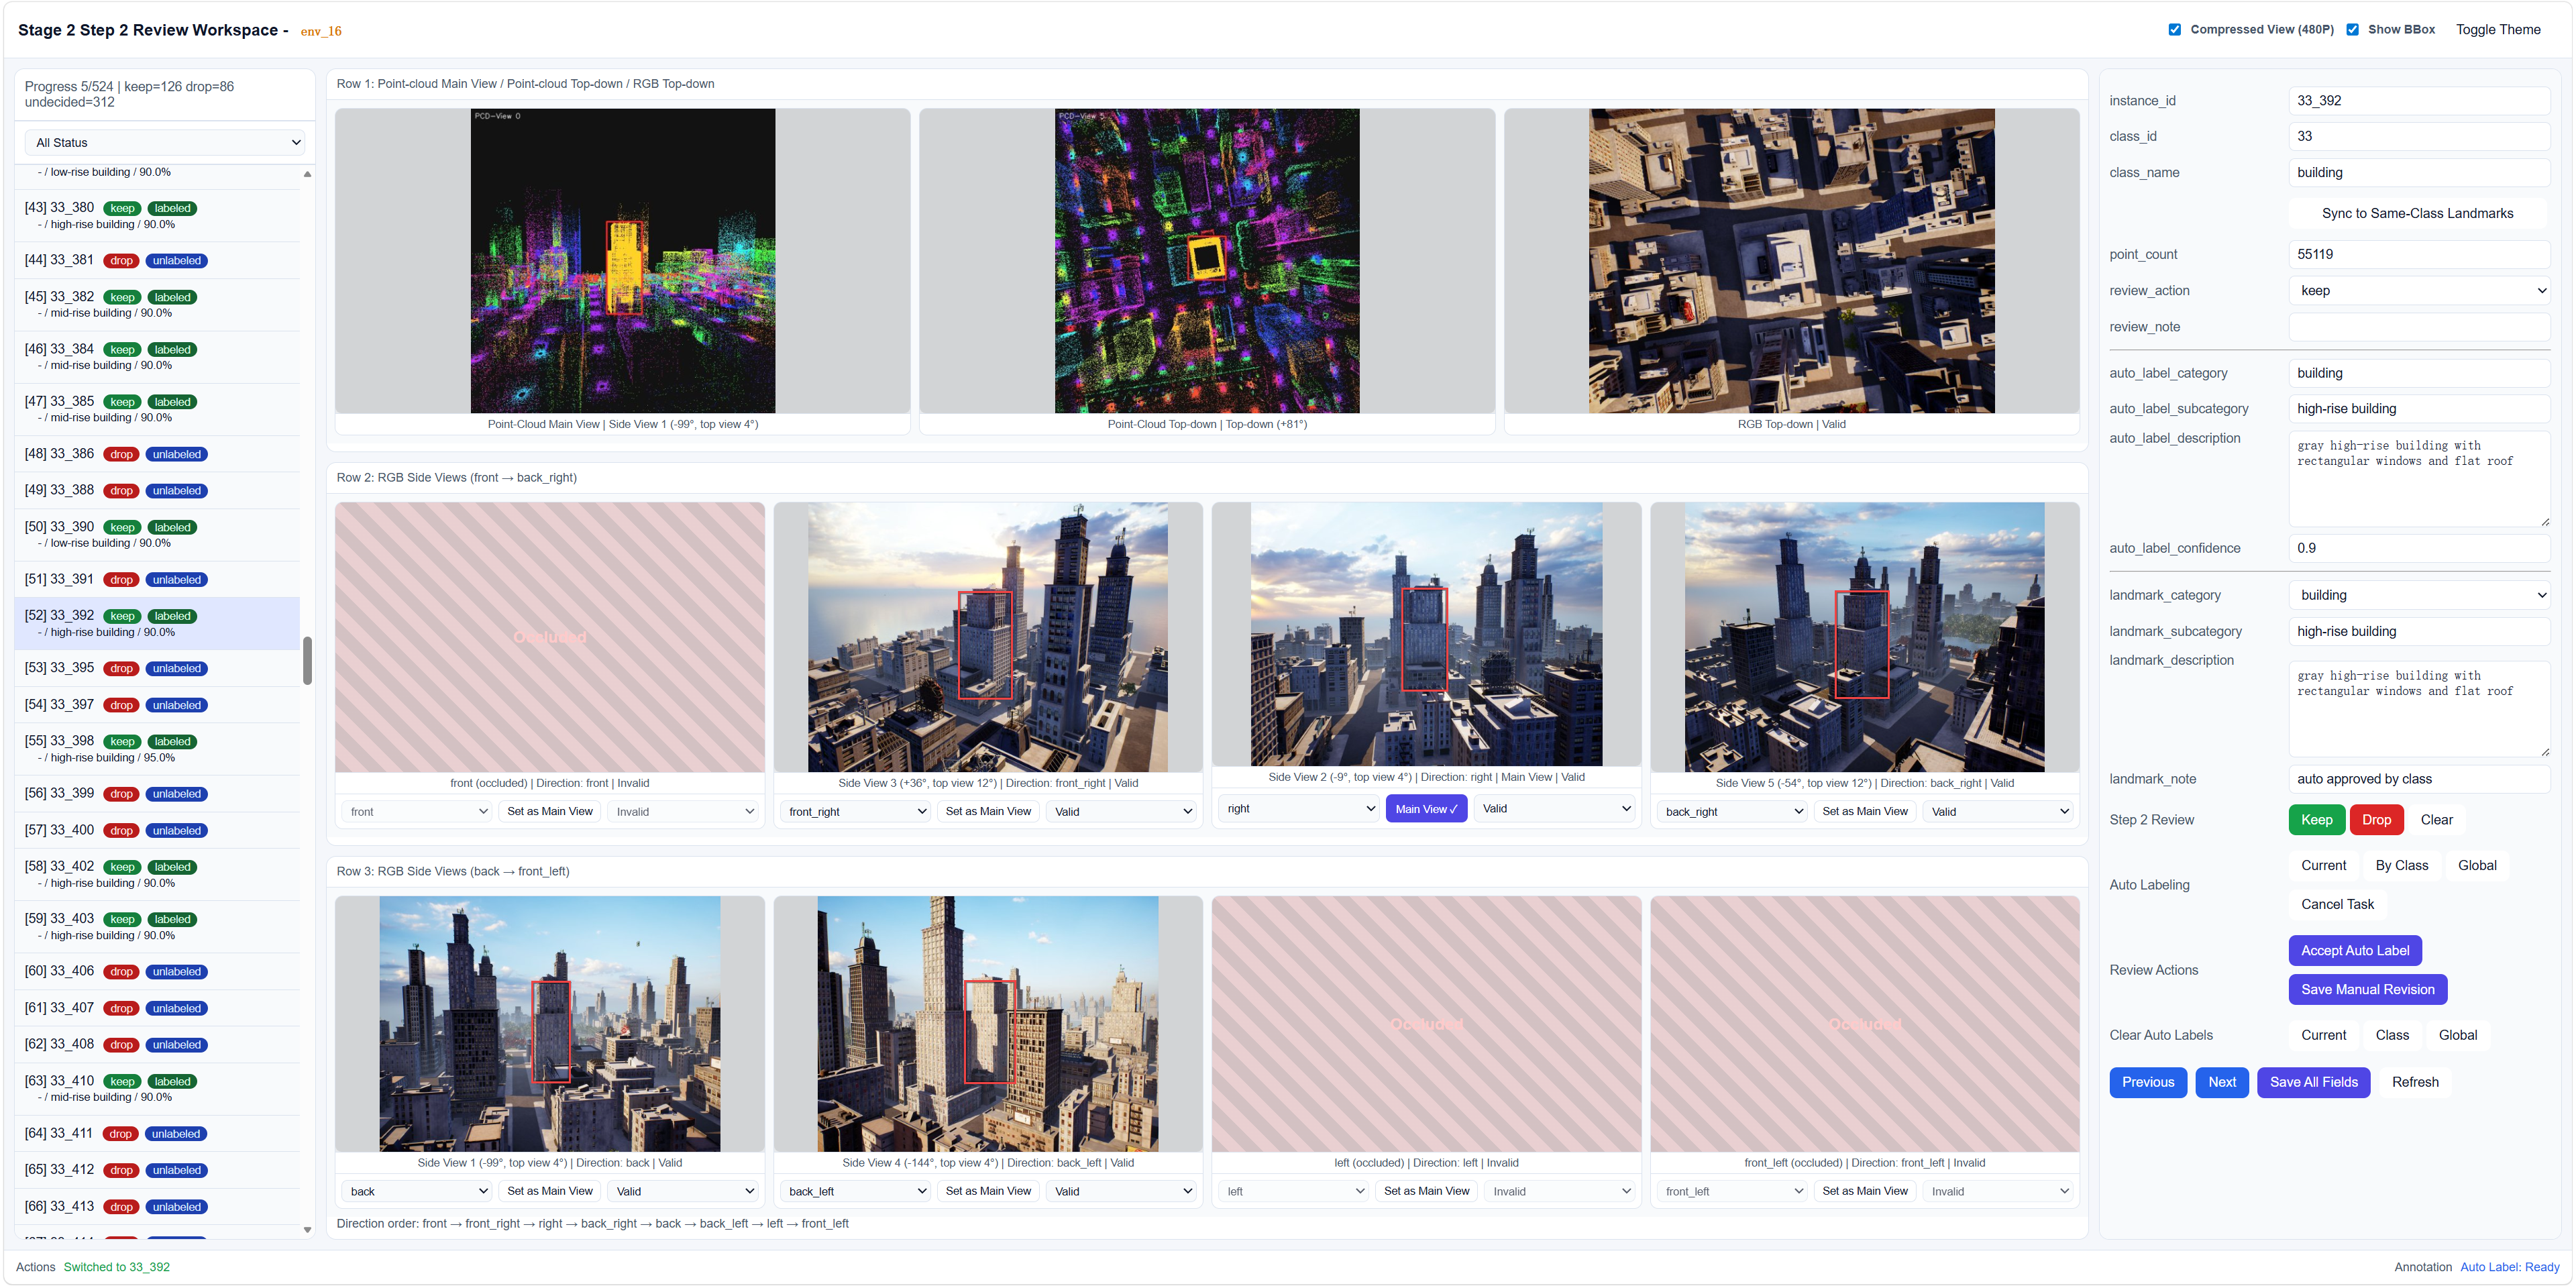
Task: Disable the Compressed View (480P) checkbox
Action: coord(2174,29)
